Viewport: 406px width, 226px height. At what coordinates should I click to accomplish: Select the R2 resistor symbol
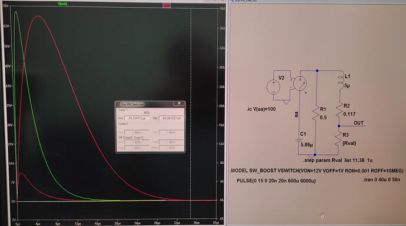click(339, 110)
